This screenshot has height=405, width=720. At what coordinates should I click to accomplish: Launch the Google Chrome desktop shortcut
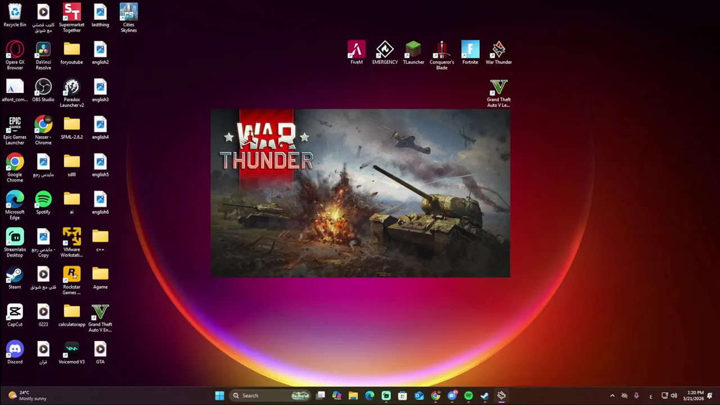click(15, 168)
